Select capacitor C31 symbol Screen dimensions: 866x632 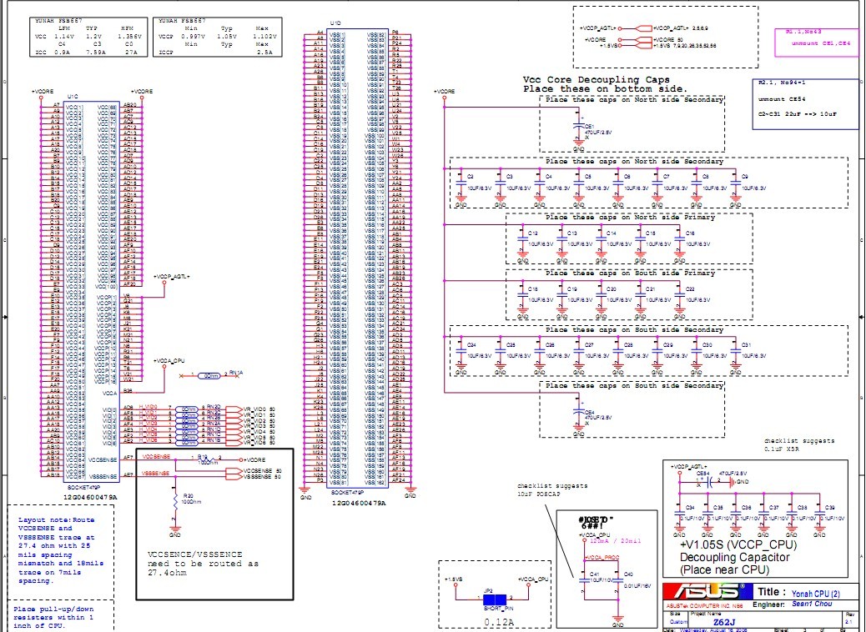[x=735, y=352]
